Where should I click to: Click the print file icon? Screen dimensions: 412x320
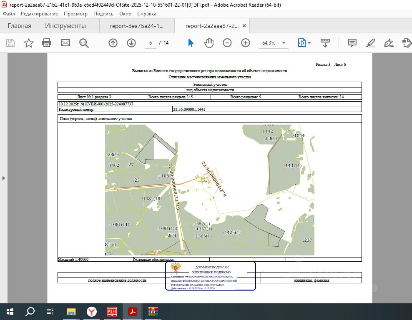tap(47, 43)
